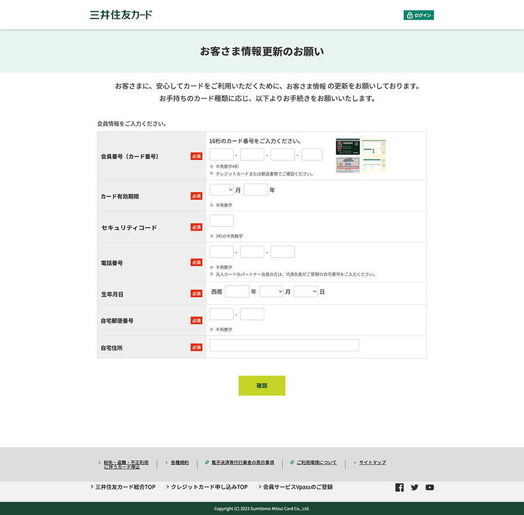The image size is (524, 515).
Task: Open the birth day dropdown
Action: point(305,291)
